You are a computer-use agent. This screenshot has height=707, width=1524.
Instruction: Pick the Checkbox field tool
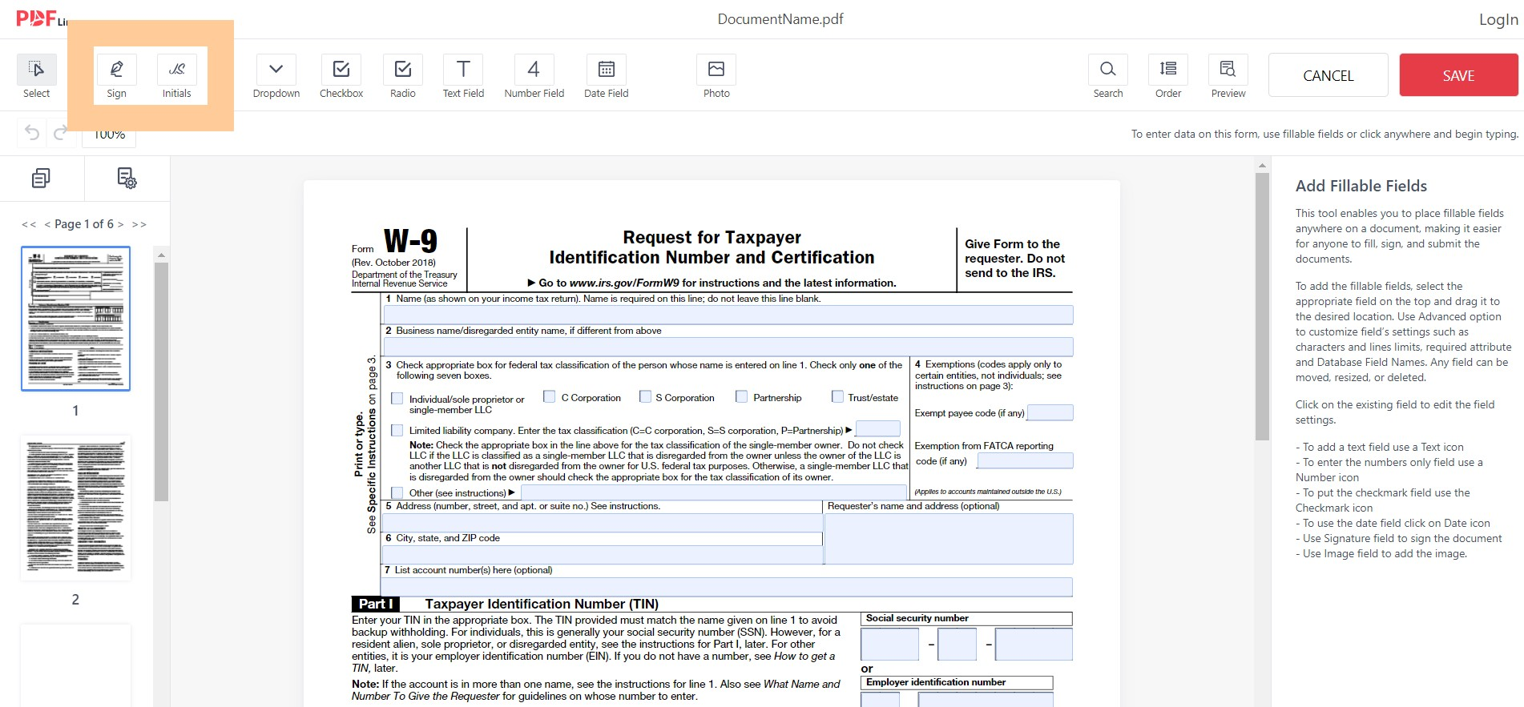click(x=341, y=77)
